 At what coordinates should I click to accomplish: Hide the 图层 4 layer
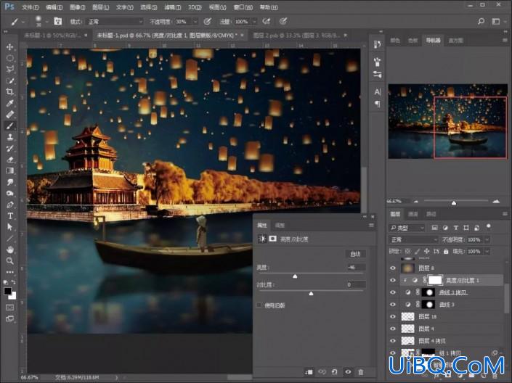point(393,329)
